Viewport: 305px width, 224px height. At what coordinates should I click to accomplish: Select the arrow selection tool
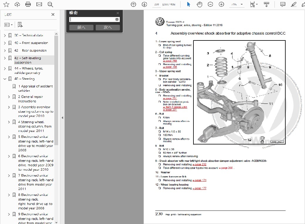coord(189,4)
